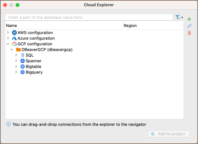Click the Bigquery service icon
The height and width of the screenshot is (144, 198).
tap(22, 72)
